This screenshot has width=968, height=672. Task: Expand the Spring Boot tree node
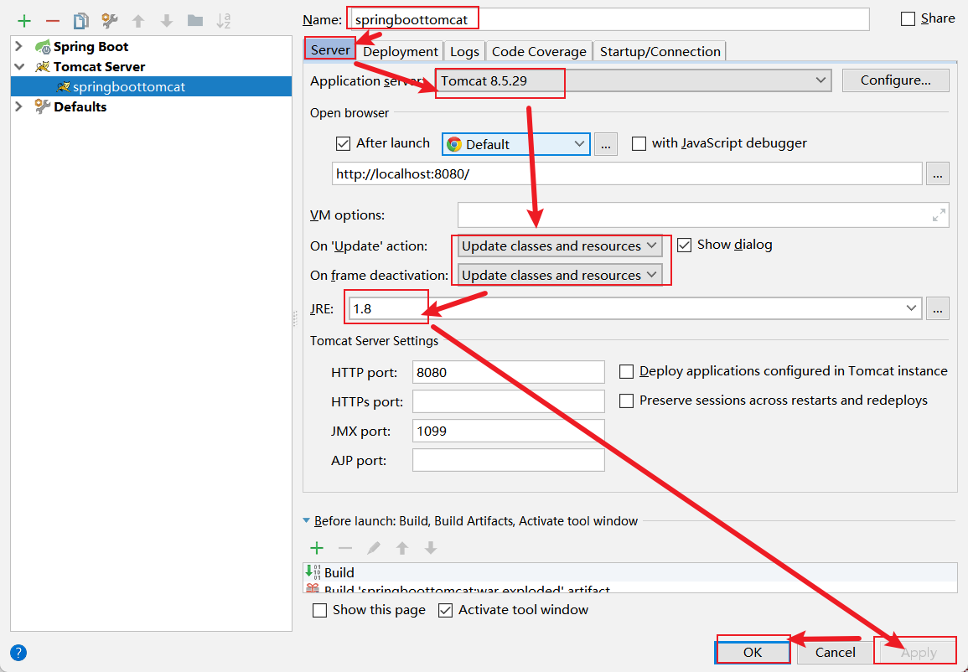19,47
